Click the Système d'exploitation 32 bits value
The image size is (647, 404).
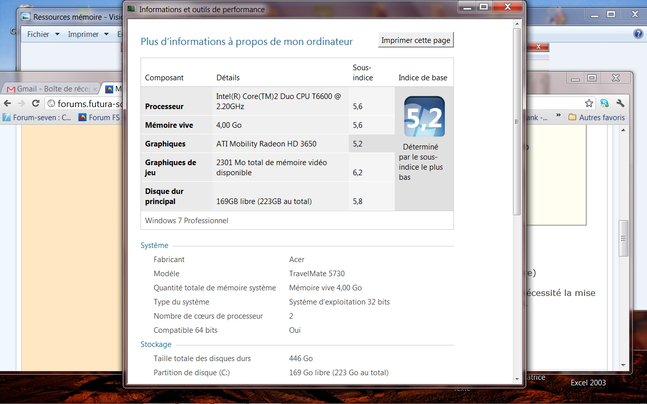(x=340, y=302)
